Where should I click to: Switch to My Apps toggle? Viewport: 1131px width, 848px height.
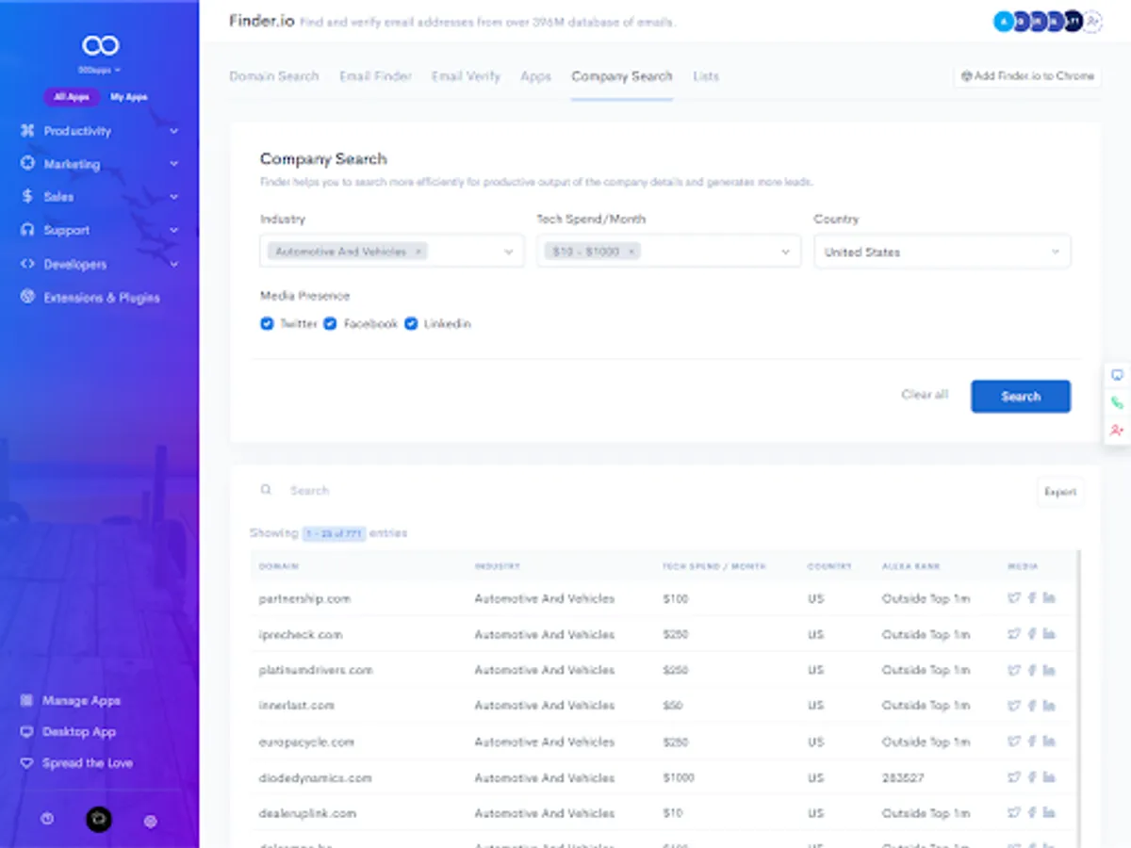(129, 97)
